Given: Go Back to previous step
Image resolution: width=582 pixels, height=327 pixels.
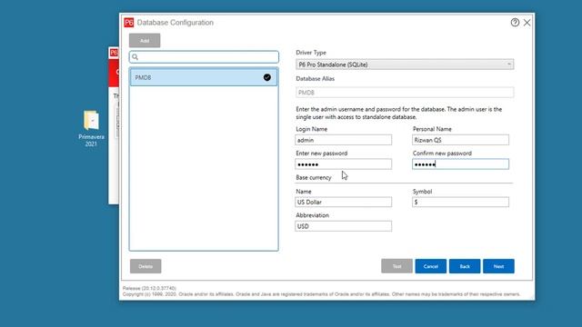Looking at the screenshot, I should (x=465, y=266).
